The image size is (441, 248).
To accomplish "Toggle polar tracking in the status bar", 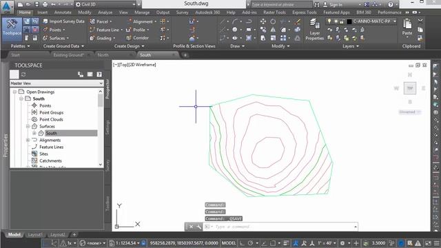I will pos(250,243).
